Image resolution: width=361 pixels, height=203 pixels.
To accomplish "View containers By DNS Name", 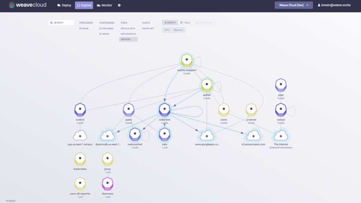I will click(x=106, y=29).
